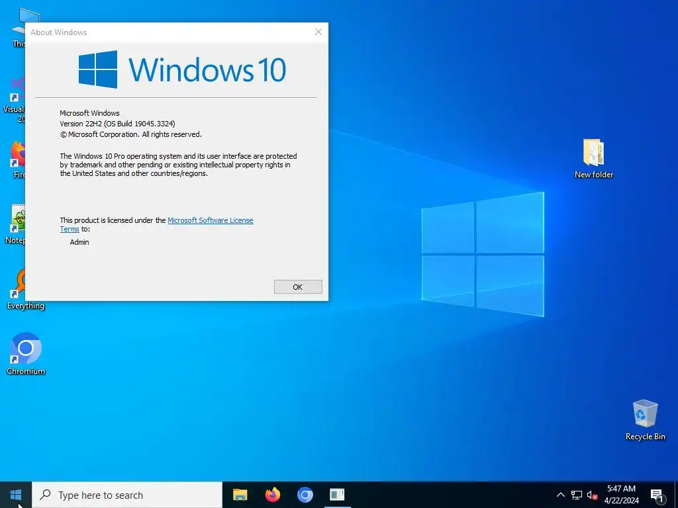Select the Chromium desktop shortcut
The image size is (678, 508).
pyautogui.click(x=26, y=354)
